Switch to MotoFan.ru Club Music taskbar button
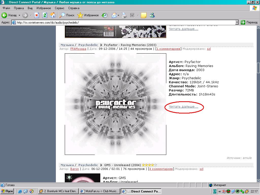The width and height of the screenshot is (260, 195). tap(100, 191)
